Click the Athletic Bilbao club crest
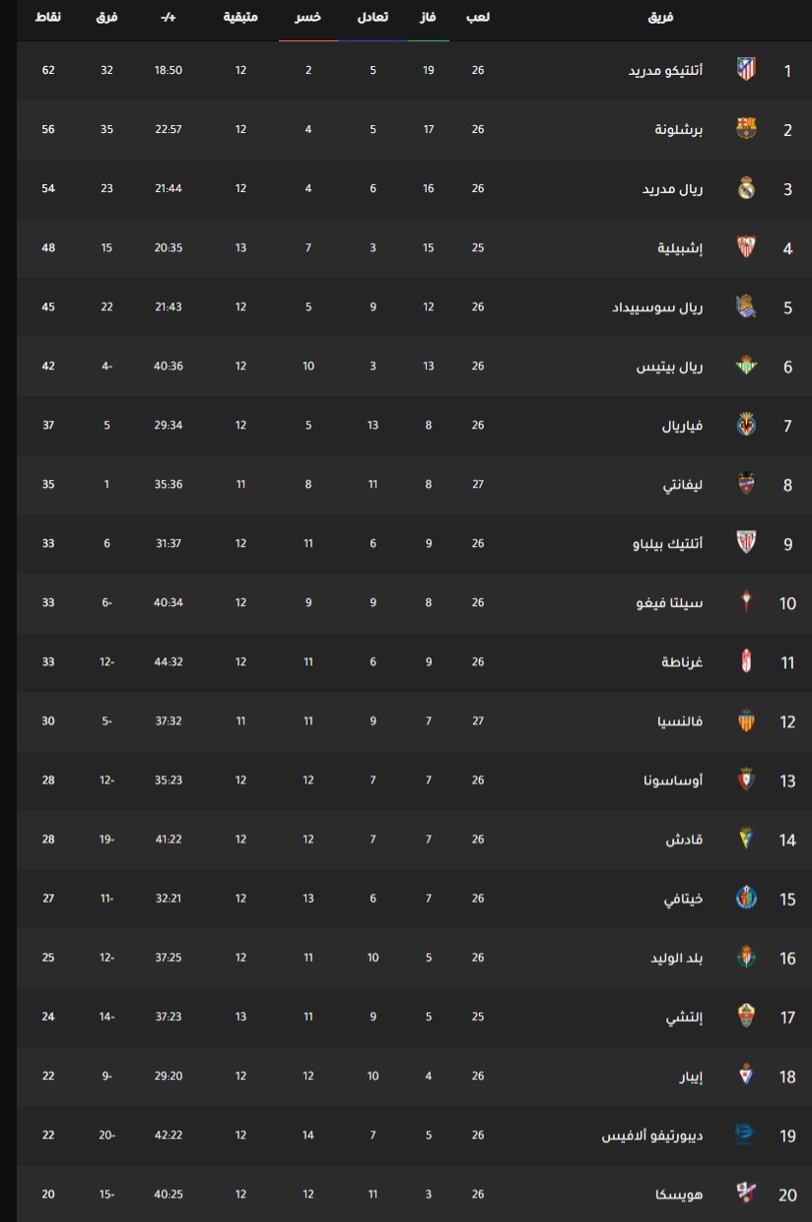This screenshot has width=812, height=1222. (x=747, y=543)
